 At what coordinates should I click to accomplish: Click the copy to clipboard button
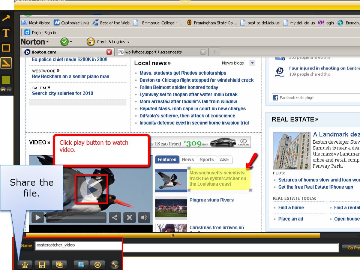pos(59,265)
